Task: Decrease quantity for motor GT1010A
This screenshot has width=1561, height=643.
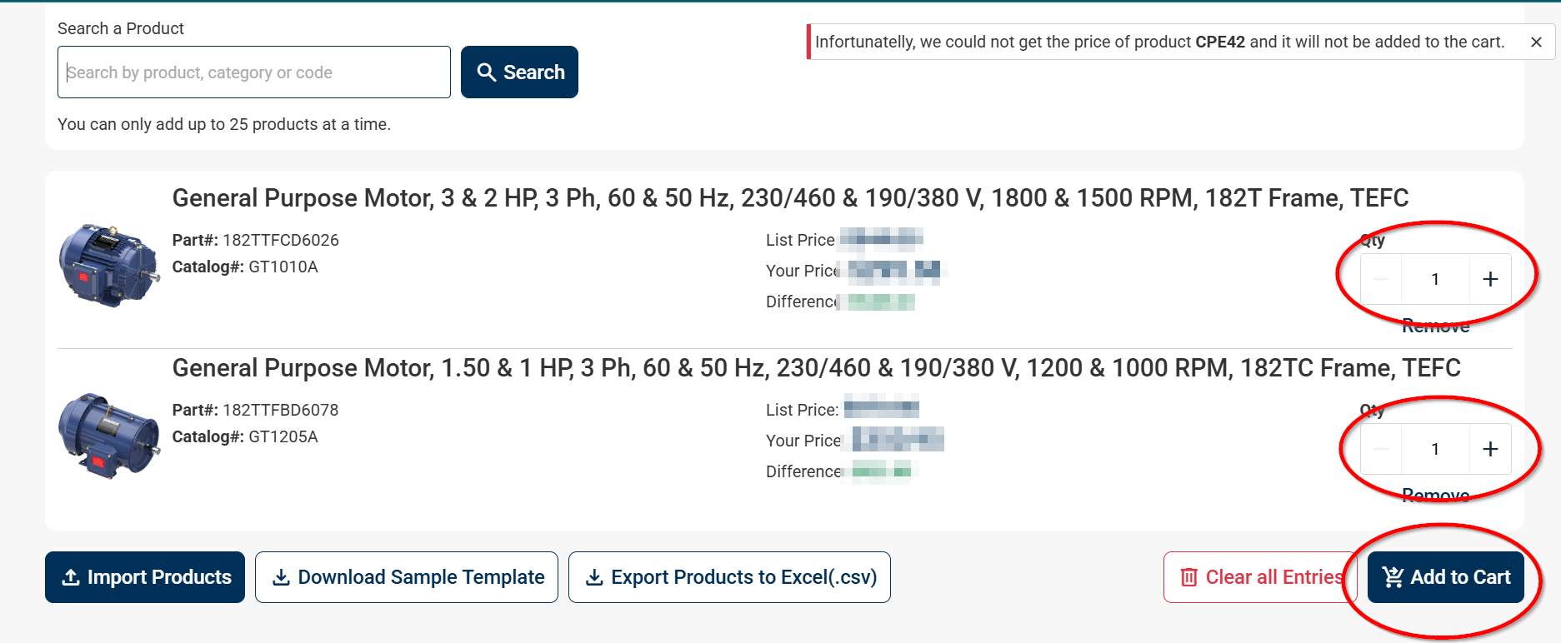Action: pyautogui.click(x=1381, y=279)
